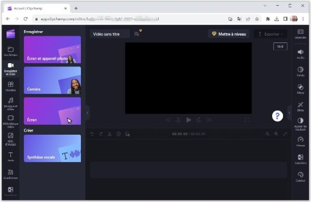The image size is (311, 202).
Task: Open the Vitesse speed panel
Action: pos(300,141)
